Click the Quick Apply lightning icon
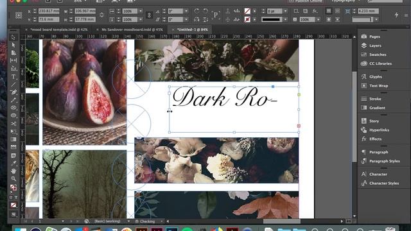The height and width of the screenshot is (231, 411). click(397, 15)
